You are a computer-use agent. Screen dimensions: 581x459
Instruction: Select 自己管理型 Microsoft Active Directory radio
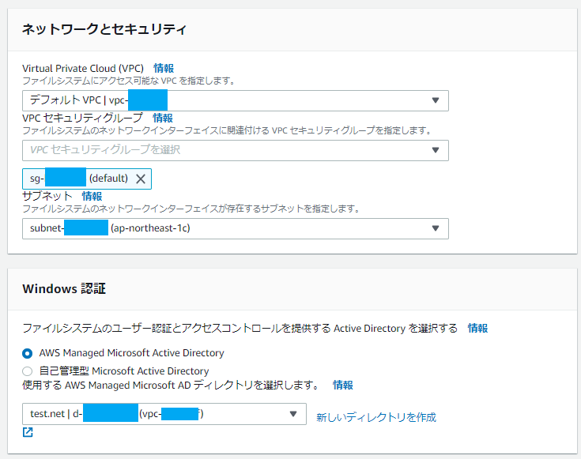27,371
